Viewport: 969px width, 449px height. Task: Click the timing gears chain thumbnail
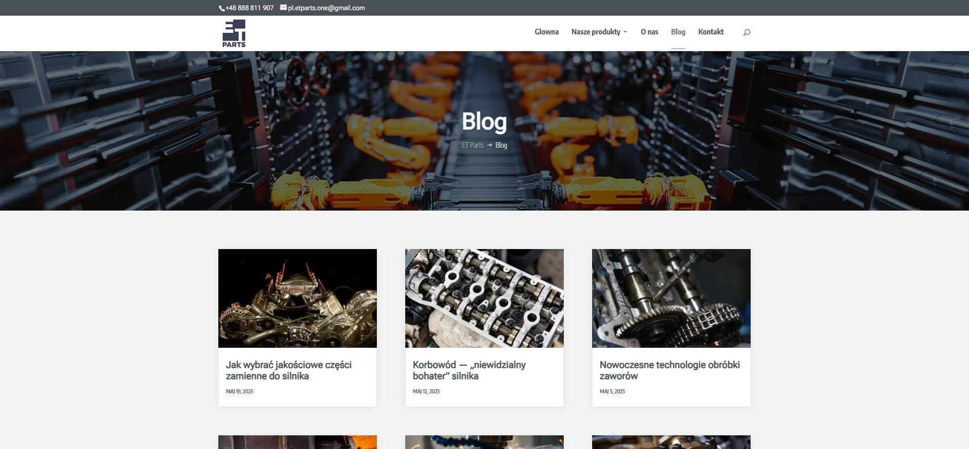click(671, 298)
